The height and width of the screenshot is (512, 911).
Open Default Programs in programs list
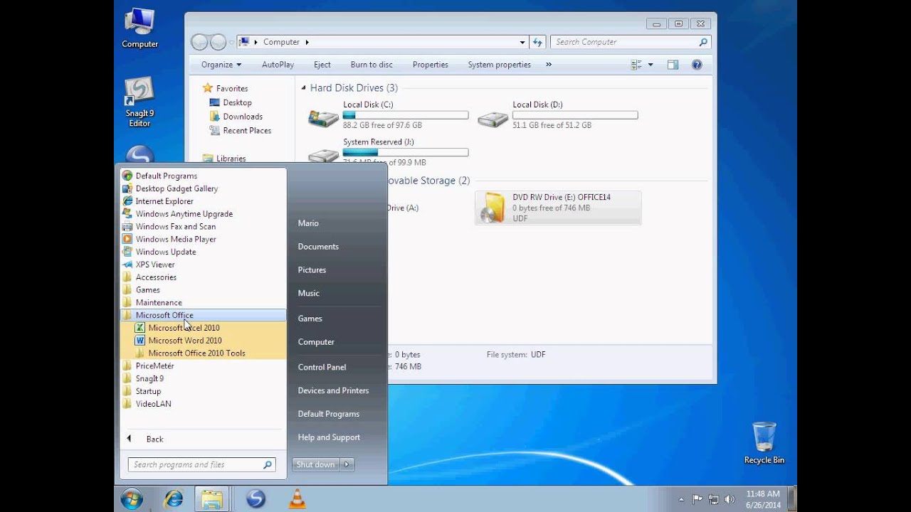click(x=167, y=176)
